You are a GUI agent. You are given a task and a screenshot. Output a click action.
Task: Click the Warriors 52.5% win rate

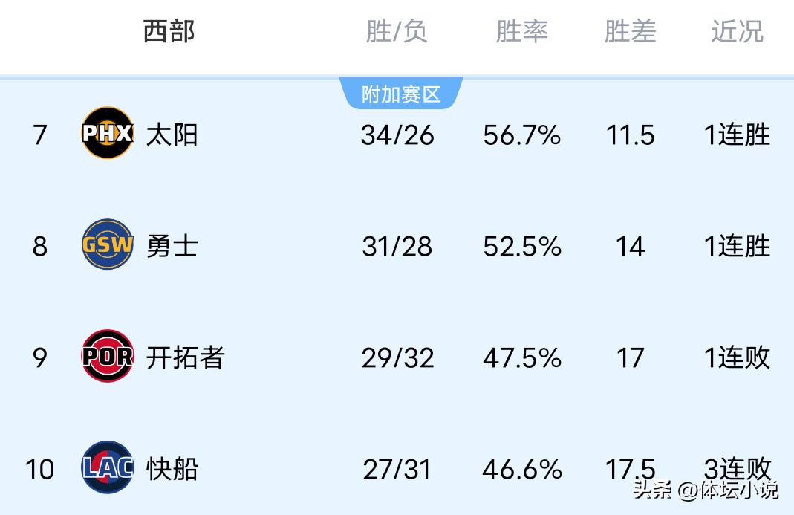point(521,246)
